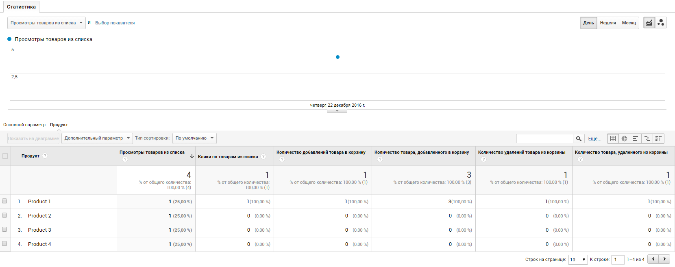Screen dimensions: 675x267
Task: Select День time granularity
Action: pos(588,23)
